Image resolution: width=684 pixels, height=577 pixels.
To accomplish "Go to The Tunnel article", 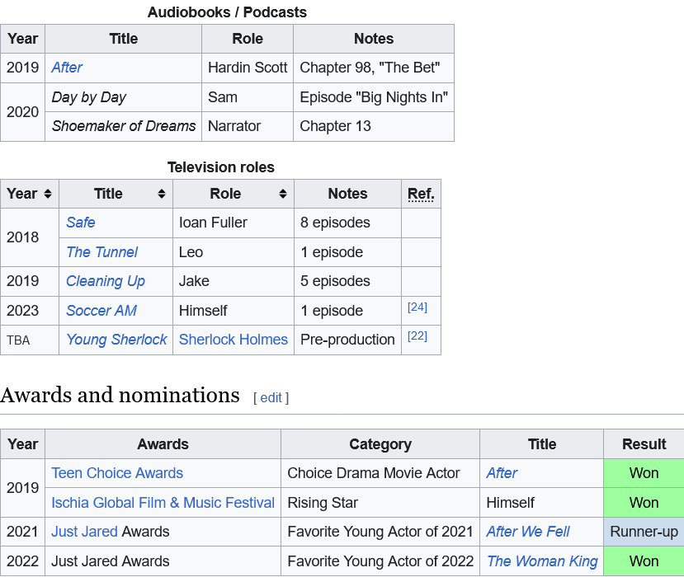I will pyautogui.click(x=101, y=252).
